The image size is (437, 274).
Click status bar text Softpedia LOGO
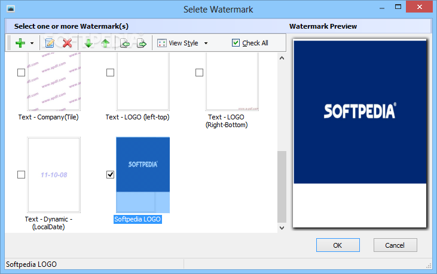coord(31,264)
